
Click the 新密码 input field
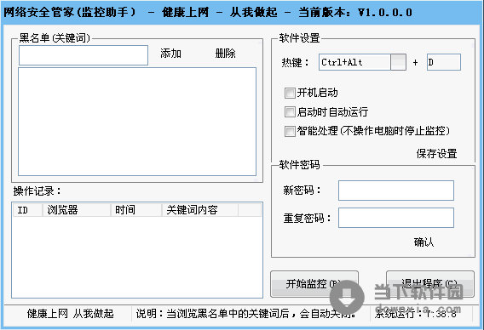coord(396,191)
